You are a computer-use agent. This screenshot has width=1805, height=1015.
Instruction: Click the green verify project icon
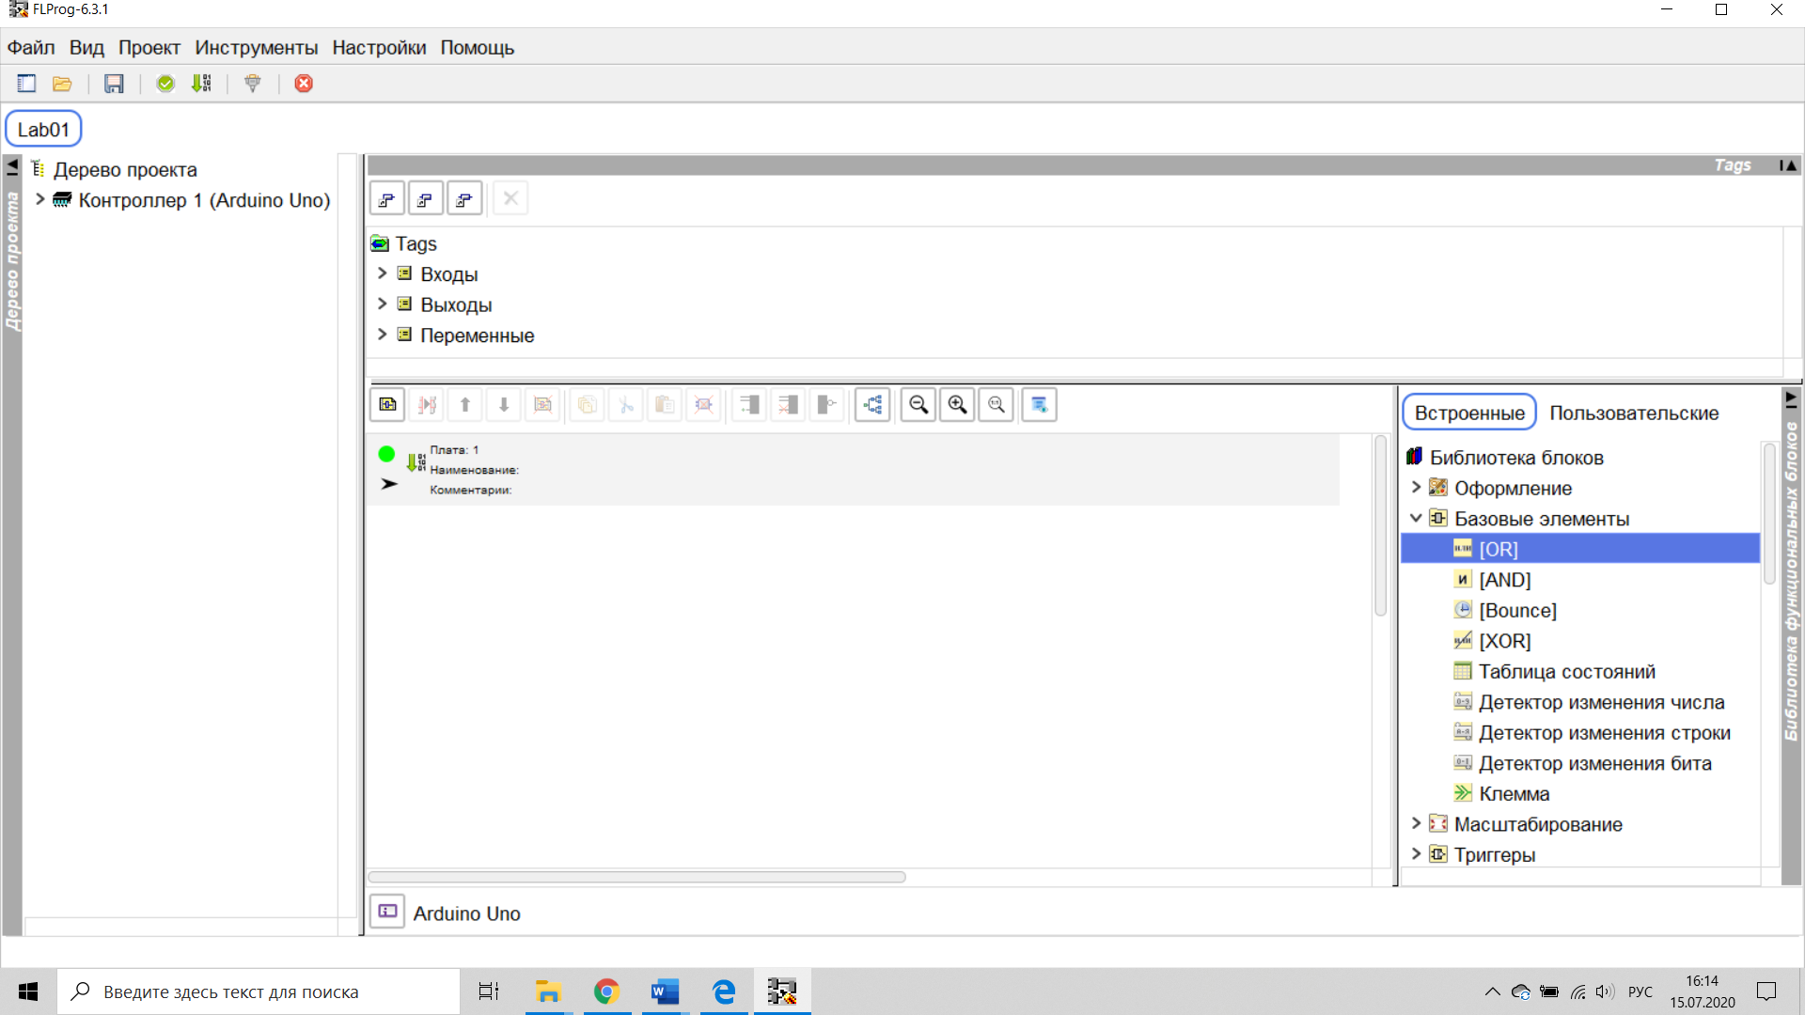pyautogui.click(x=165, y=84)
